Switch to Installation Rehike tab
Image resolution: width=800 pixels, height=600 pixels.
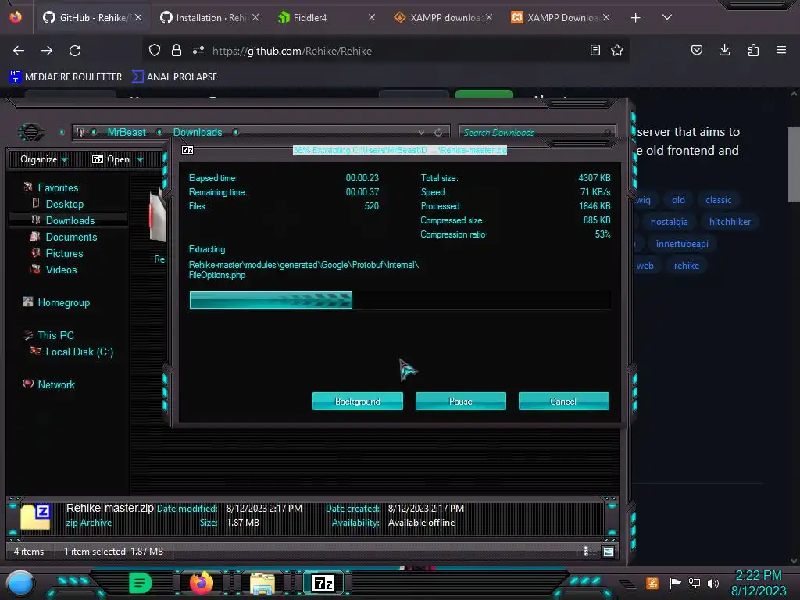209,18
